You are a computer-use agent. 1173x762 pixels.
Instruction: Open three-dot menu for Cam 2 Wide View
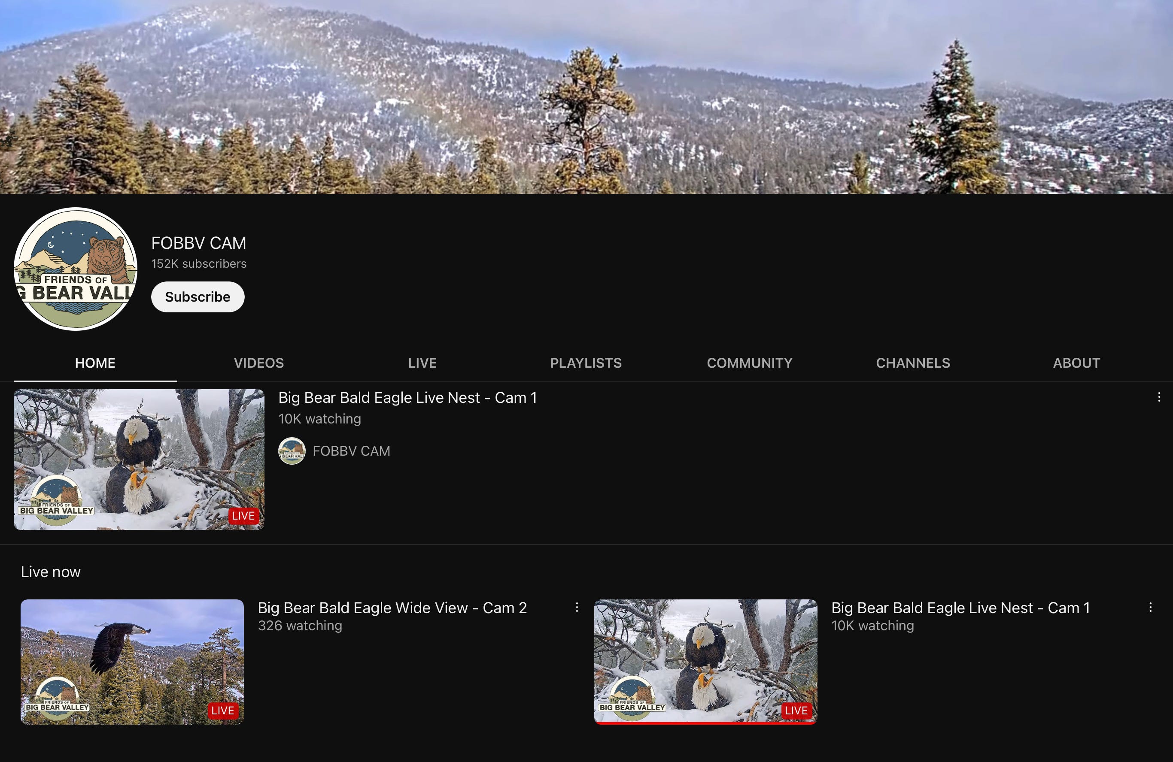577,608
